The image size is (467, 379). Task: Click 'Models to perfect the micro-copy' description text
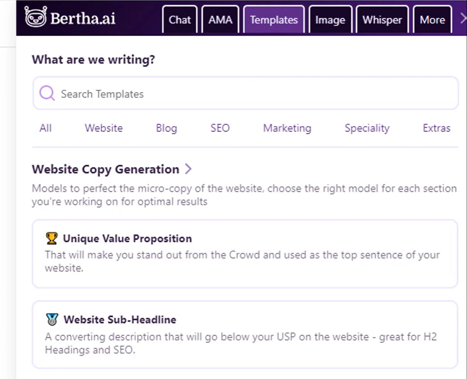244,195
